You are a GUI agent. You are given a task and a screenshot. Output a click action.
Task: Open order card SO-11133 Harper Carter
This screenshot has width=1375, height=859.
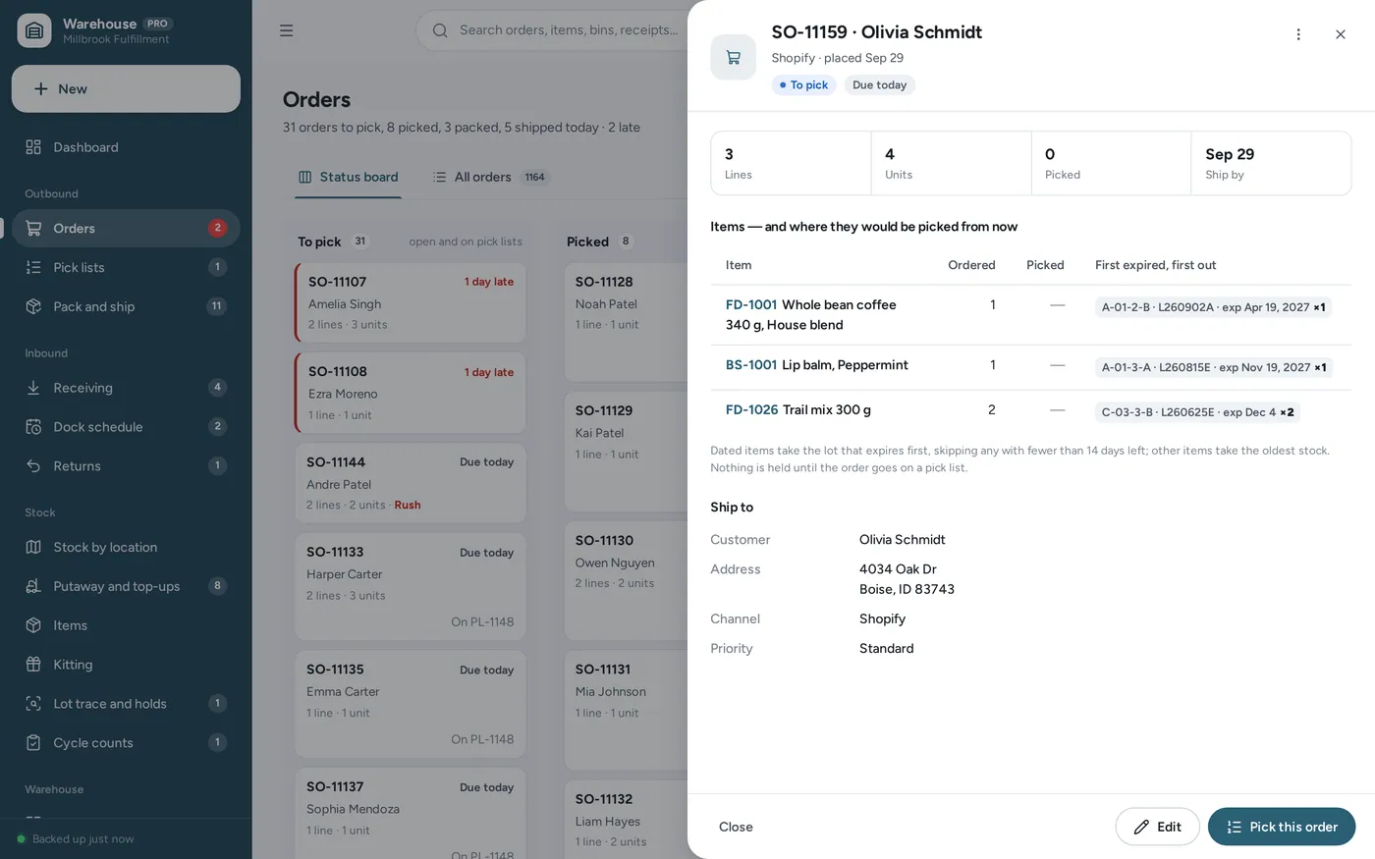click(411, 586)
